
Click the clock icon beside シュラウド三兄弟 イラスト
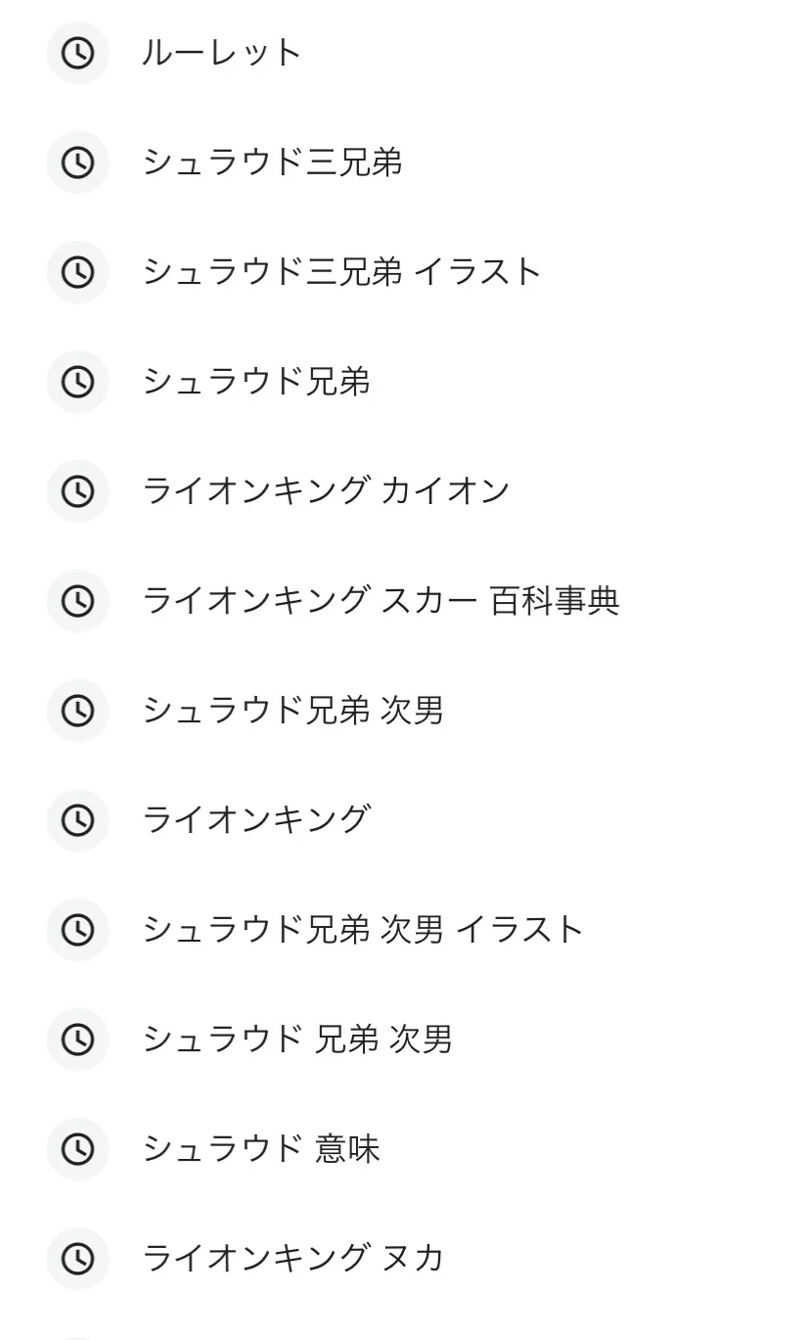click(x=78, y=272)
